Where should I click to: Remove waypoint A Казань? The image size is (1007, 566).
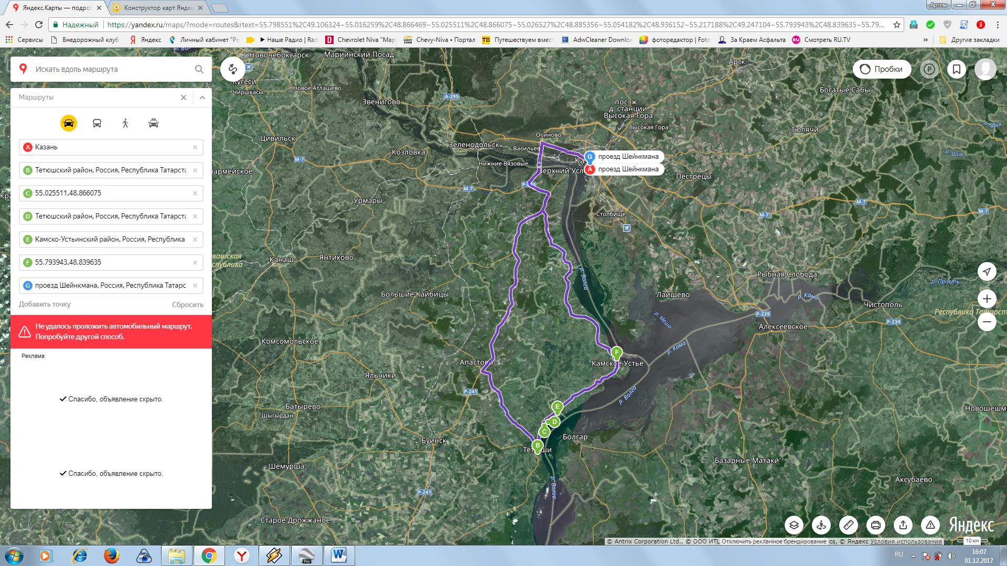pos(195,147)
